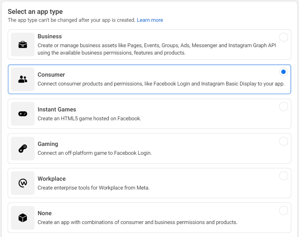299x237 pixels.
Task: Open the Learn more link
Action: click(x=150, y=20)
